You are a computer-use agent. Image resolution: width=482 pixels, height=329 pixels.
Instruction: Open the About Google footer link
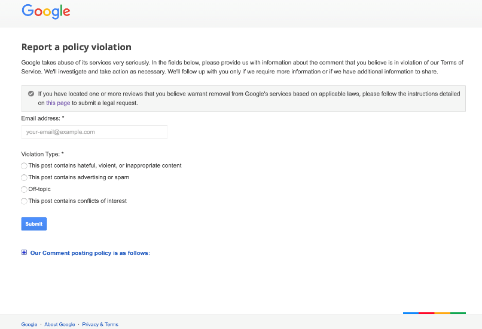pos(60,324)
